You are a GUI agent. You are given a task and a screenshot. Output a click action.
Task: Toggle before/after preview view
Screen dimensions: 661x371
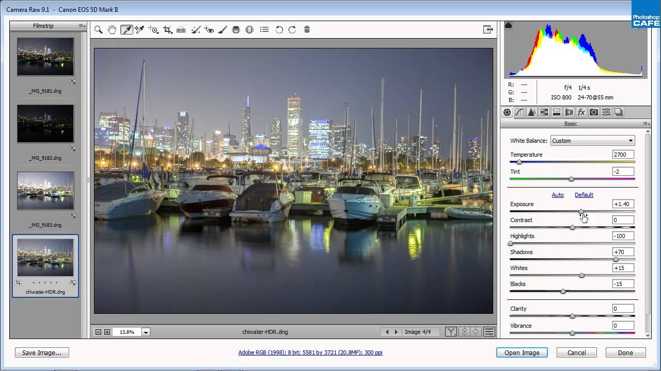pos(451,332)
